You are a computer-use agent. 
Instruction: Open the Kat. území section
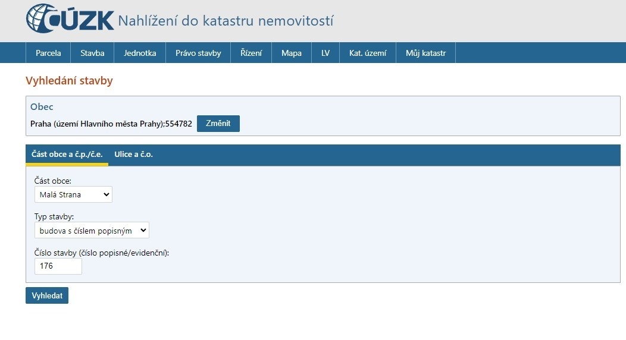[x=368, y=53]
